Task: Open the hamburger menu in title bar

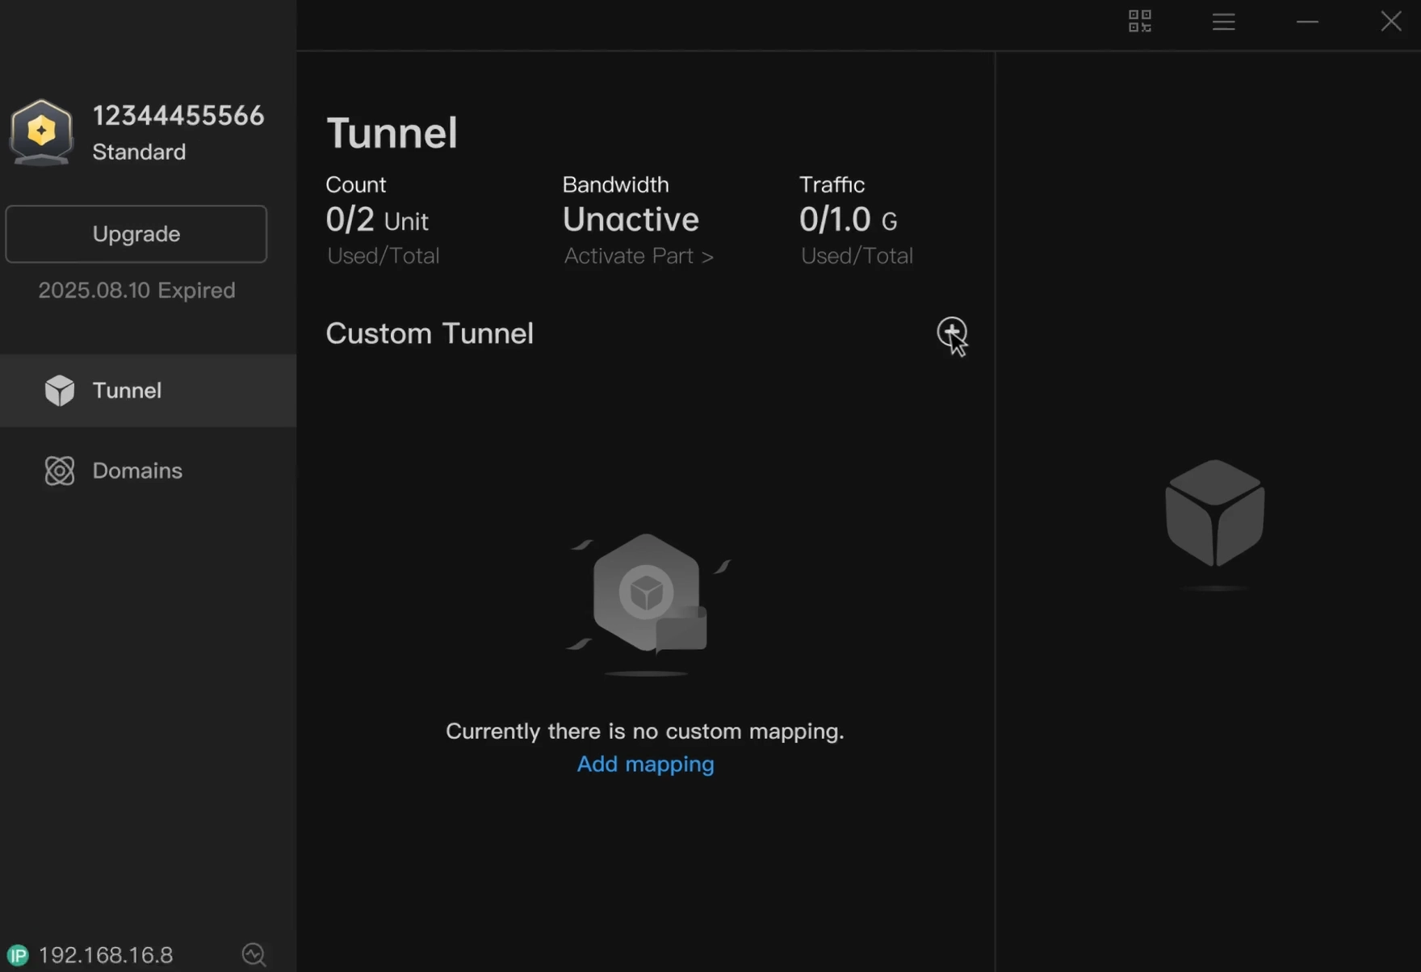Action: [x=1224, y=22]
